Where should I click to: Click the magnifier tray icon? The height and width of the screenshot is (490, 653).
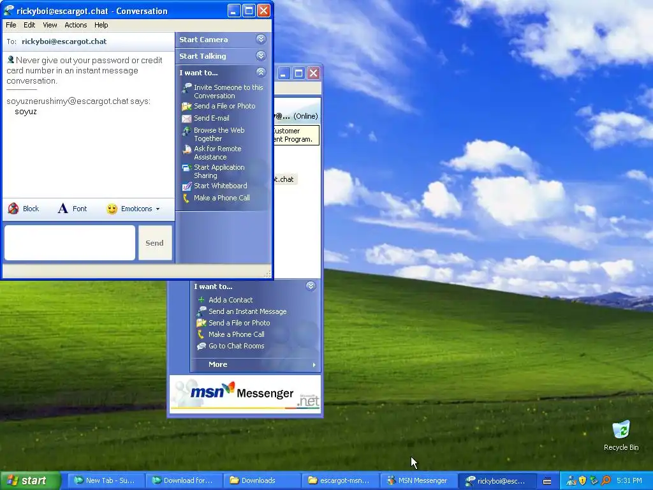tap(606, 480)
